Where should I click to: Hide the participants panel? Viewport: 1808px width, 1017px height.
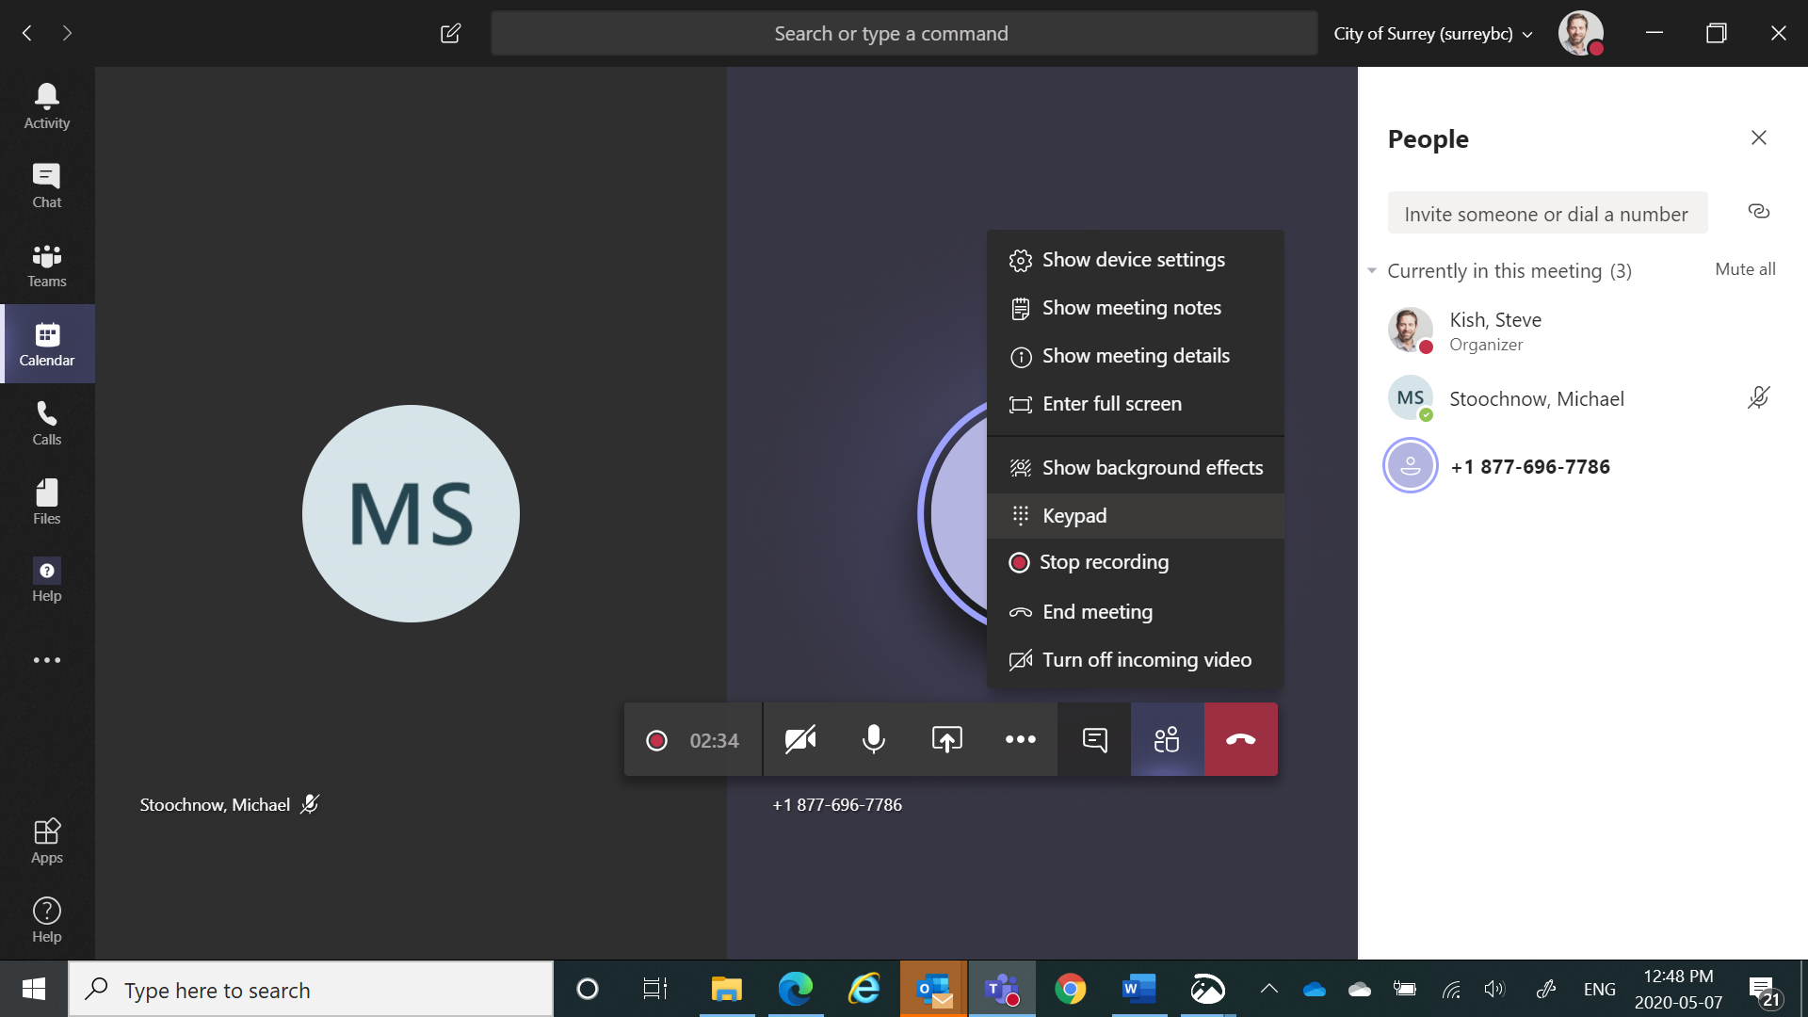[x=1168, y=739]
